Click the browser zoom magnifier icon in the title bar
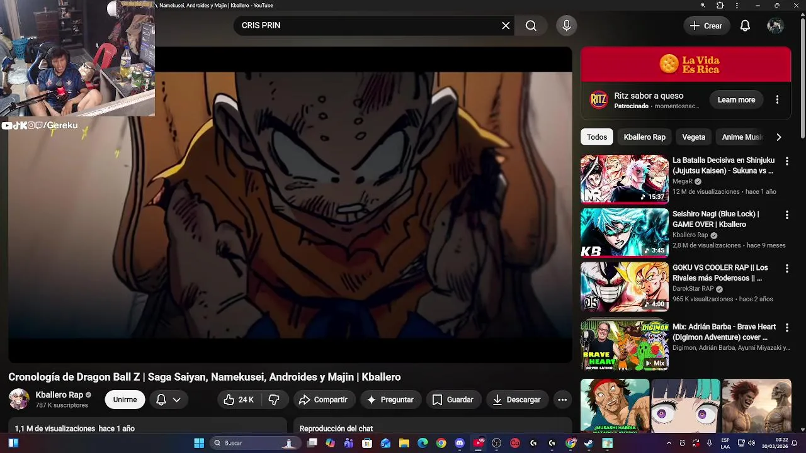Viewport: 806px width, 453px height. (703, 5)
